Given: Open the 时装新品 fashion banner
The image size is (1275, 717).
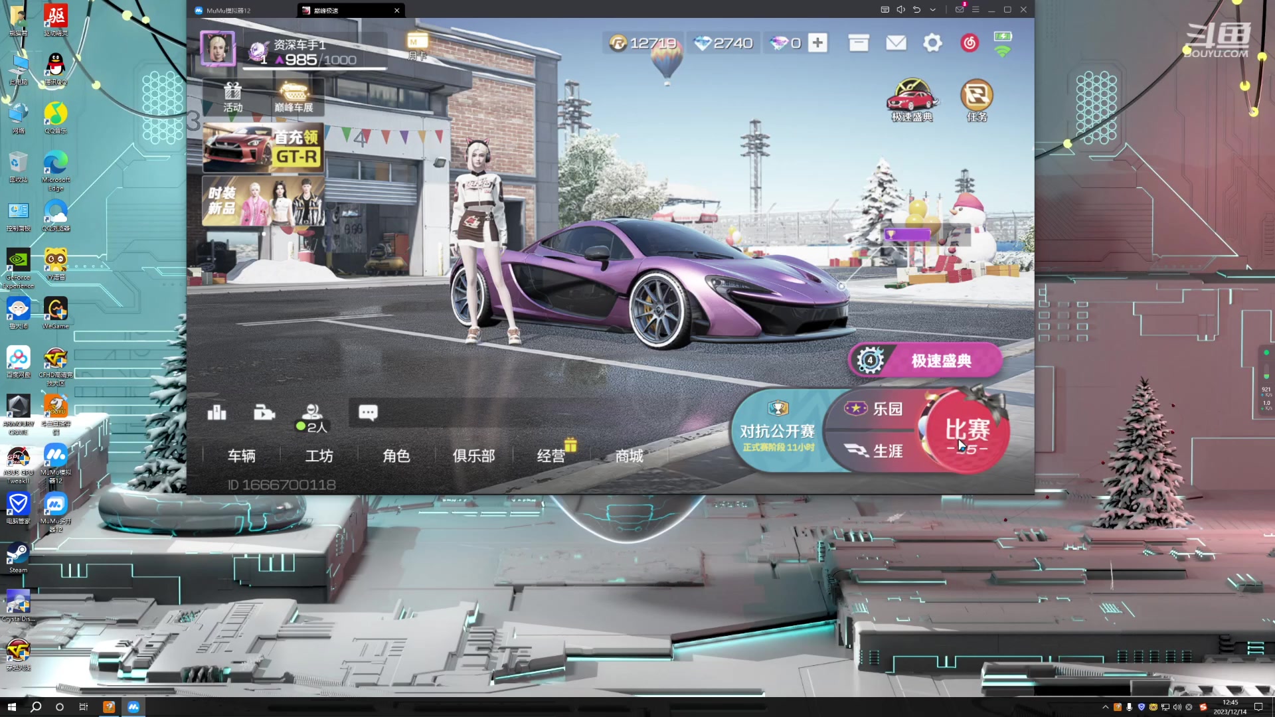Looking at the screenshot, I should click(264, 200).
